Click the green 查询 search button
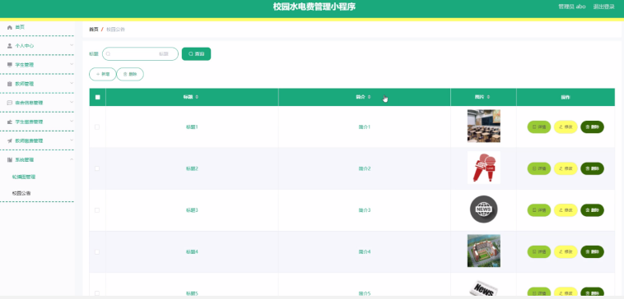Image resolution: width=624 pixels, height=299 pixels. (196, 54)
